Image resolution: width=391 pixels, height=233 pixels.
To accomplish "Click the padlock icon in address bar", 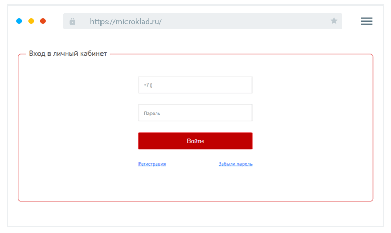I will tap(72, 21).
